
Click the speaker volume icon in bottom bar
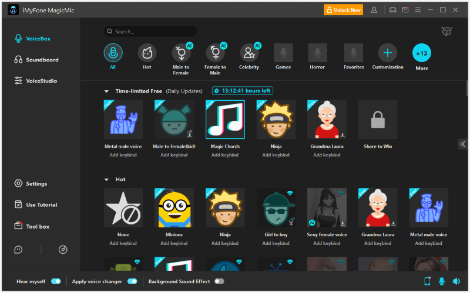(456, 281)
